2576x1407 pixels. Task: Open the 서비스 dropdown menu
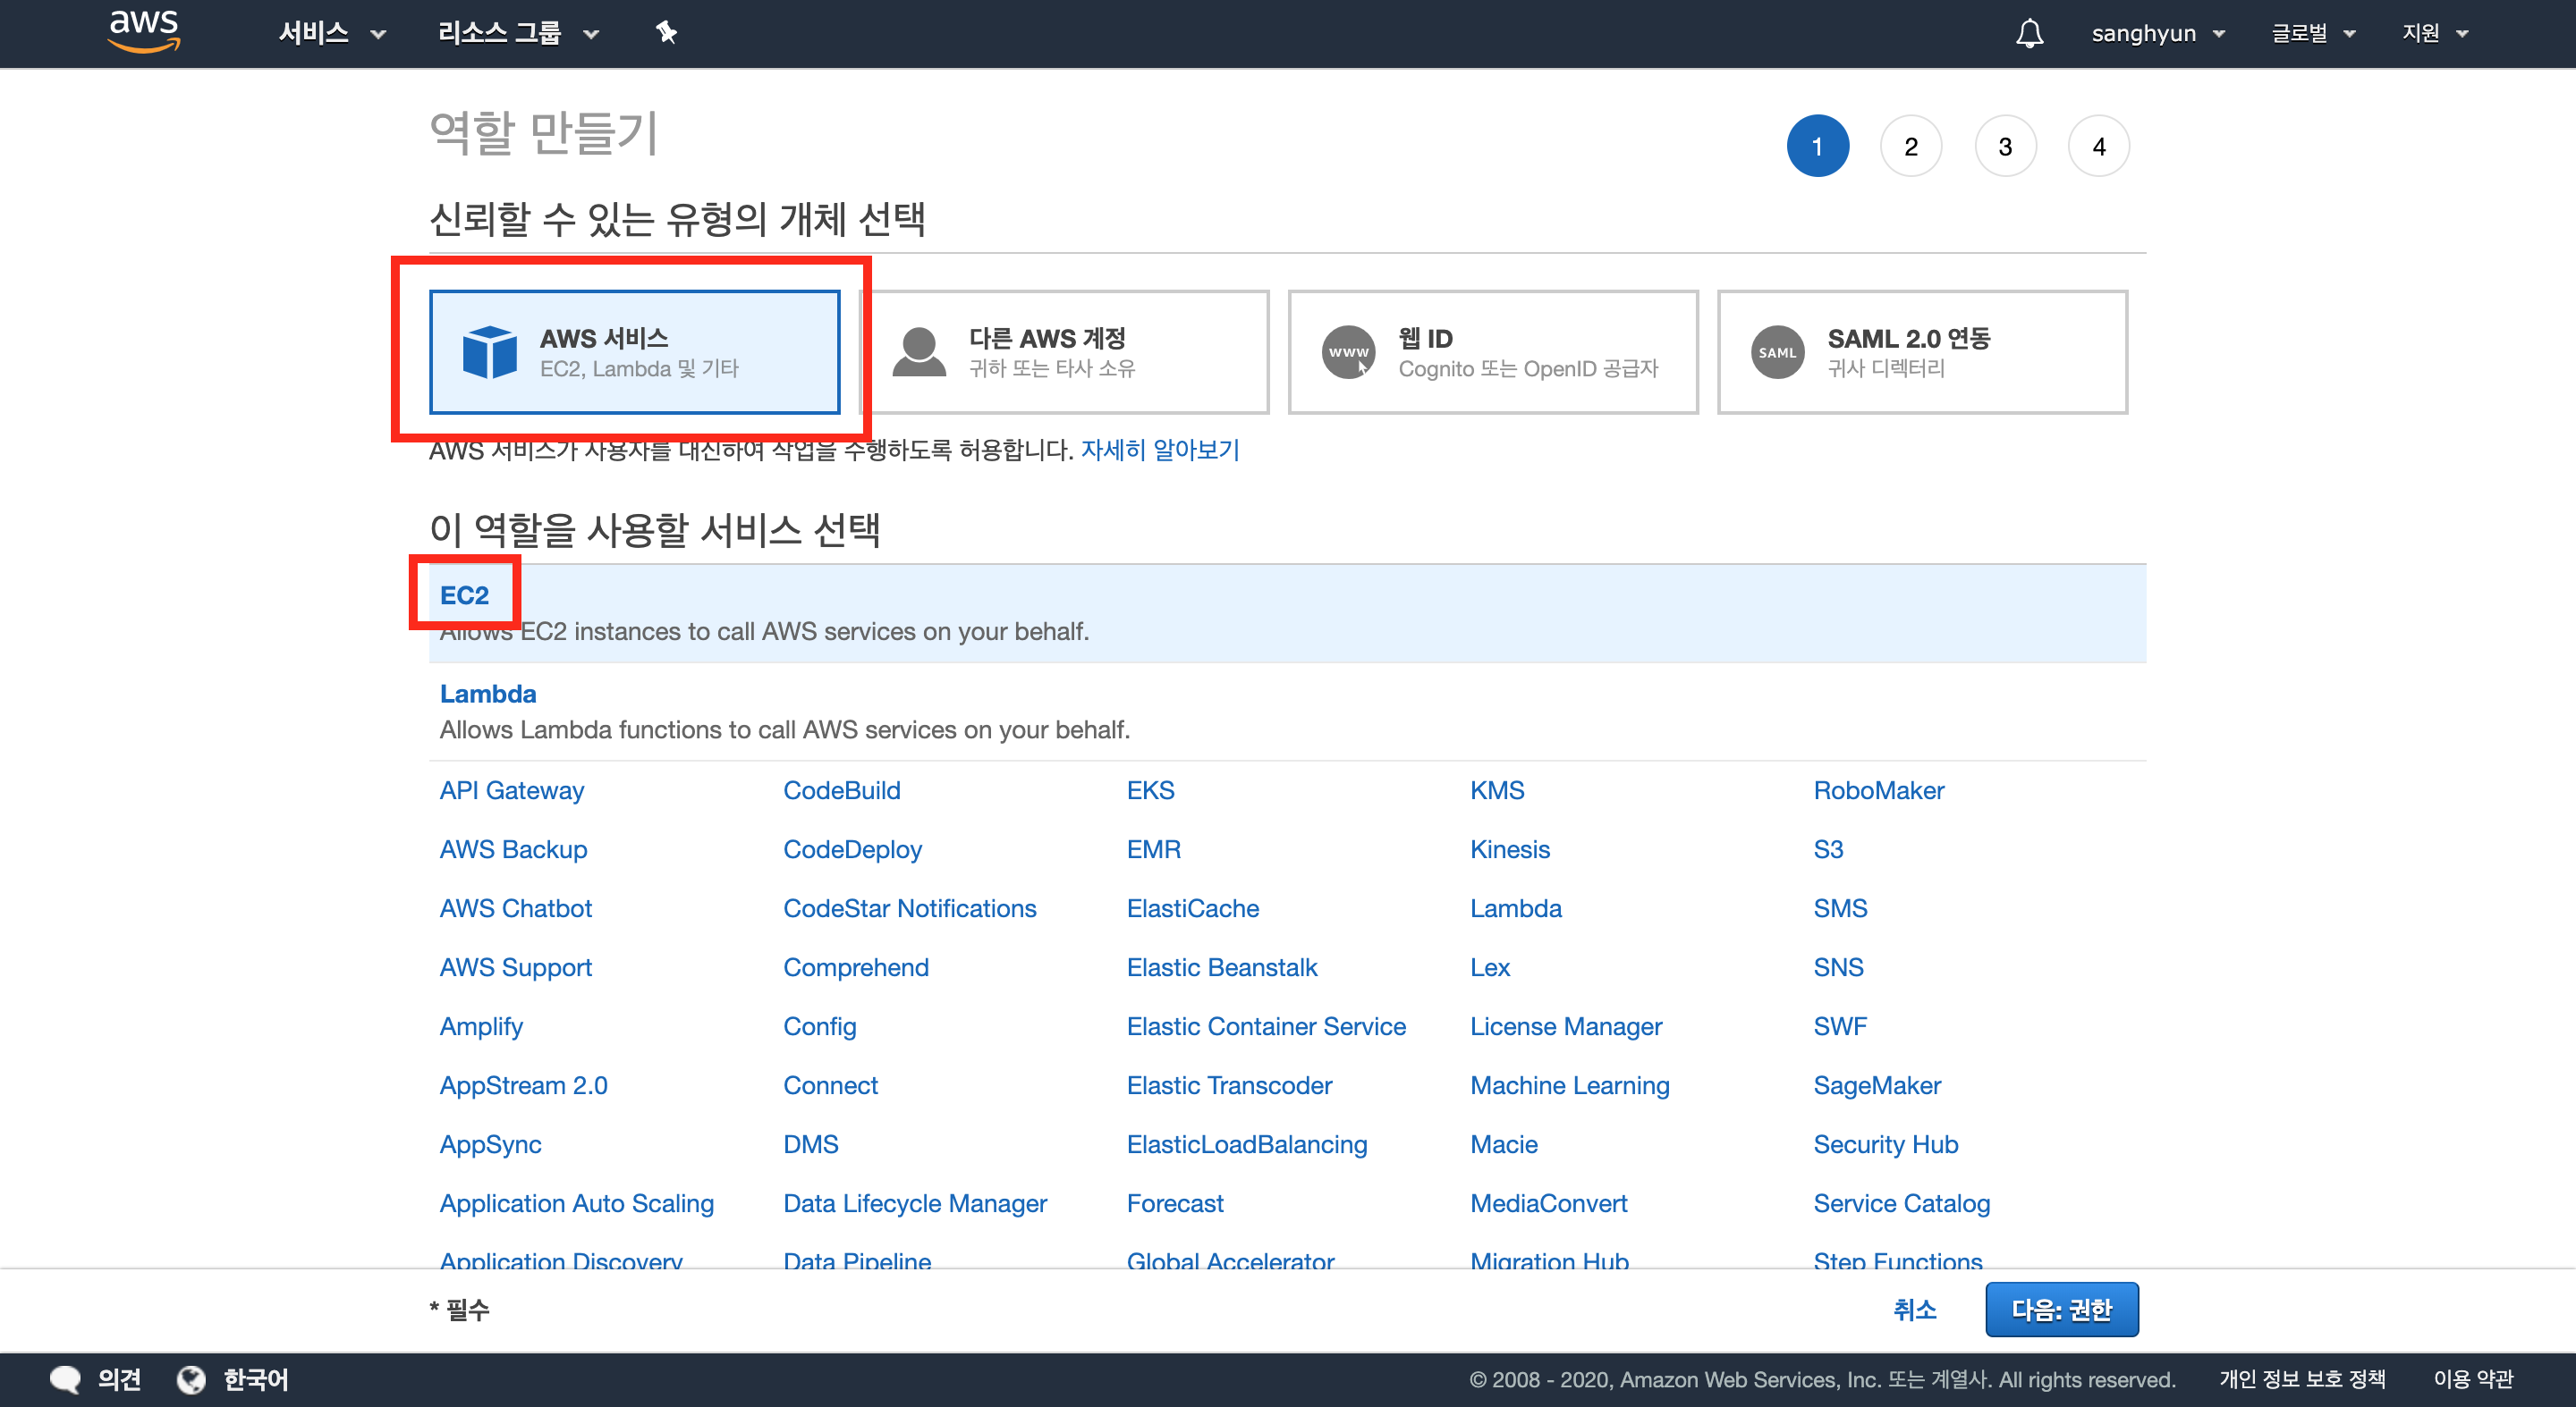tap(332, 33)
